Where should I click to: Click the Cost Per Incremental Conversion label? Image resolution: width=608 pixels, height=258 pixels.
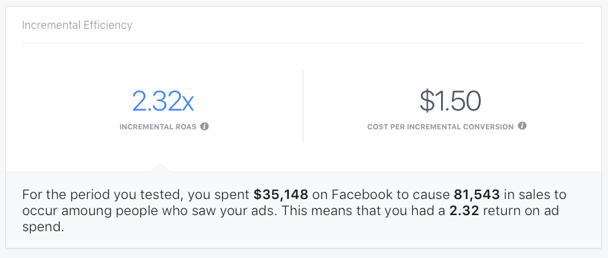(440, 127)
